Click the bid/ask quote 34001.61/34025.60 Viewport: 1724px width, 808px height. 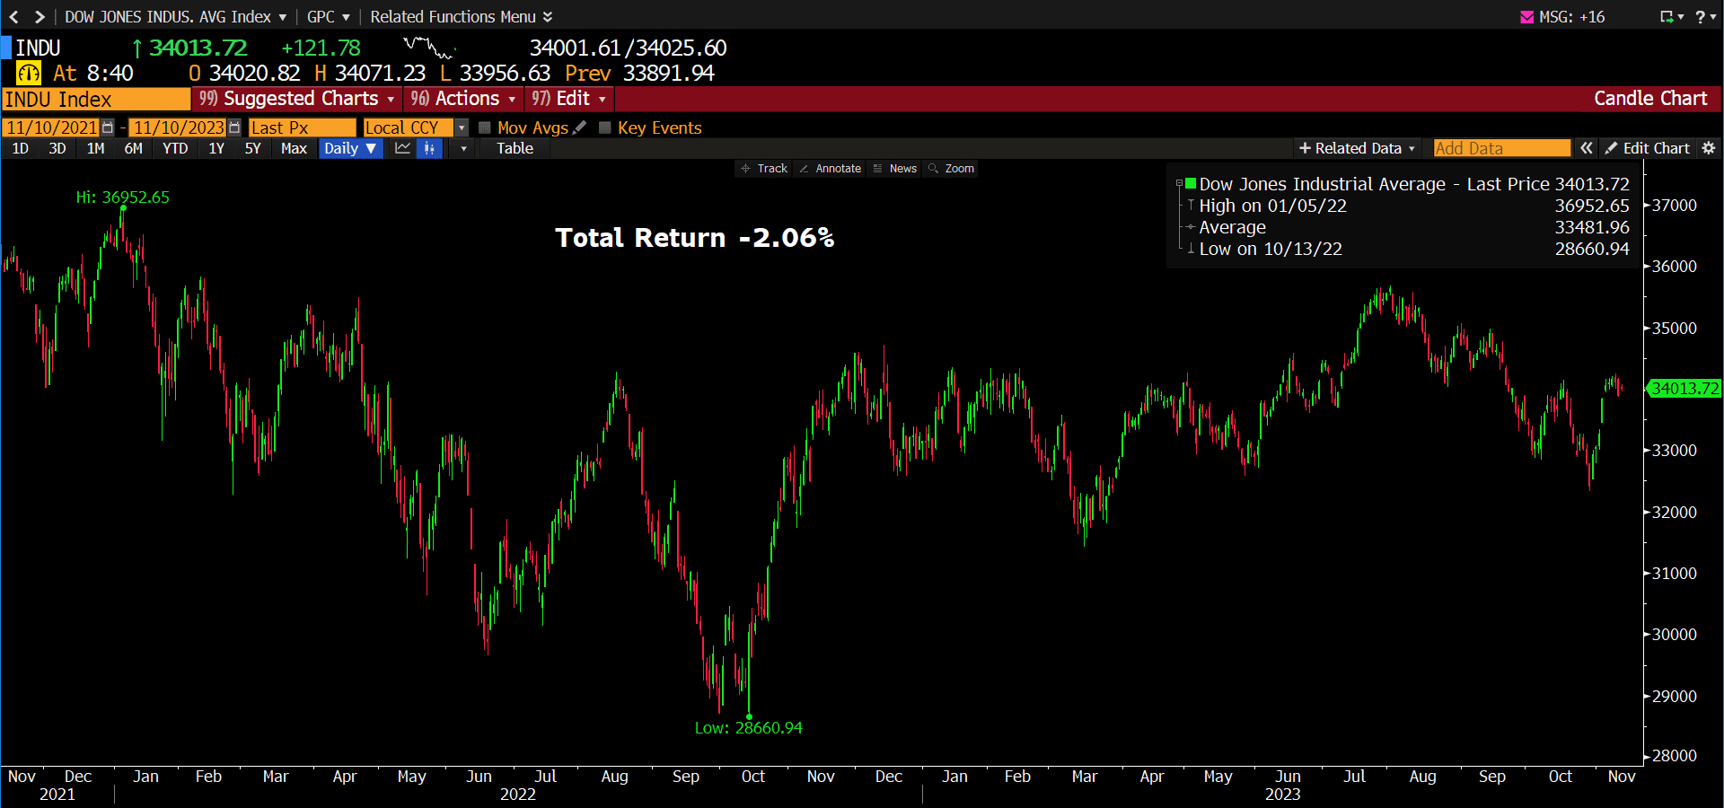pyautogui.click(x=628, y=48)
